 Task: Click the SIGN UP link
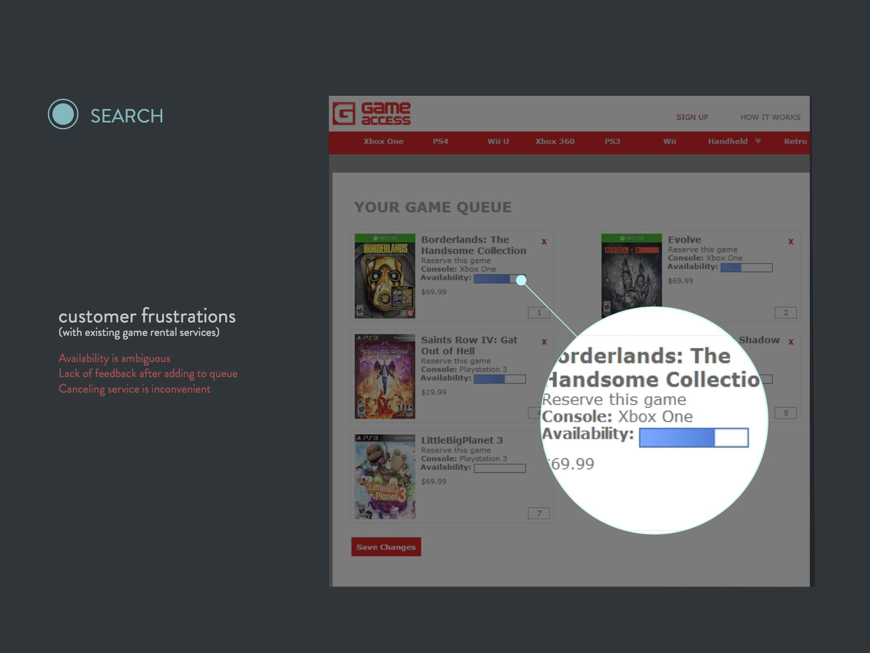692,117
